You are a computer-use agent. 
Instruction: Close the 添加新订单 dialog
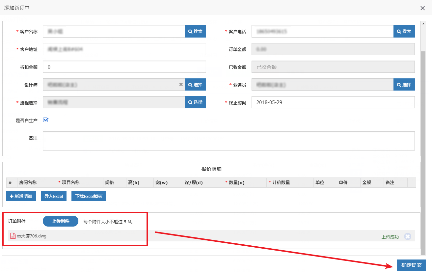[422, 8]
